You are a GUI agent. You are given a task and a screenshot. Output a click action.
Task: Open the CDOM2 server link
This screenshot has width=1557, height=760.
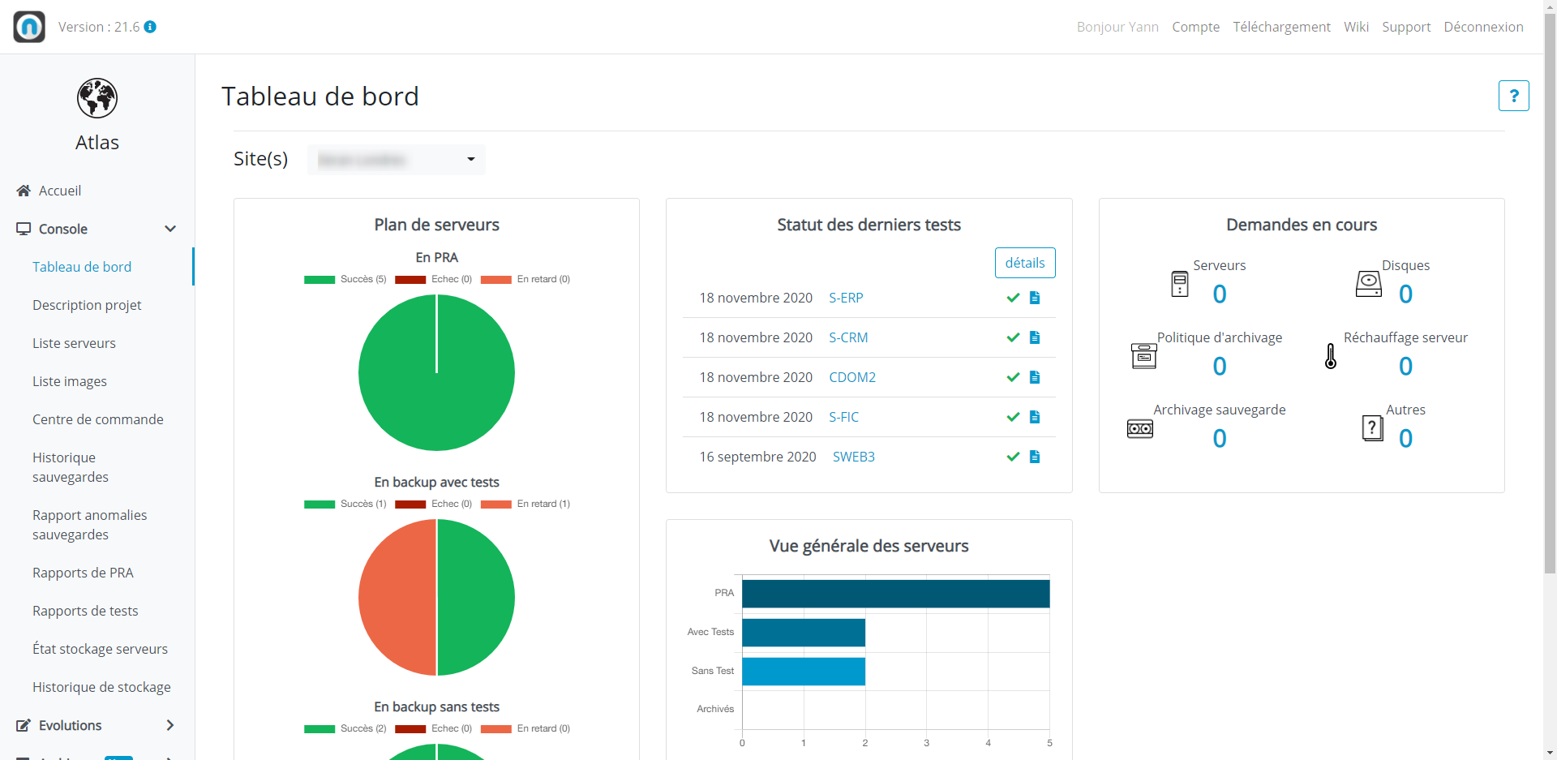tap(852, 377)
